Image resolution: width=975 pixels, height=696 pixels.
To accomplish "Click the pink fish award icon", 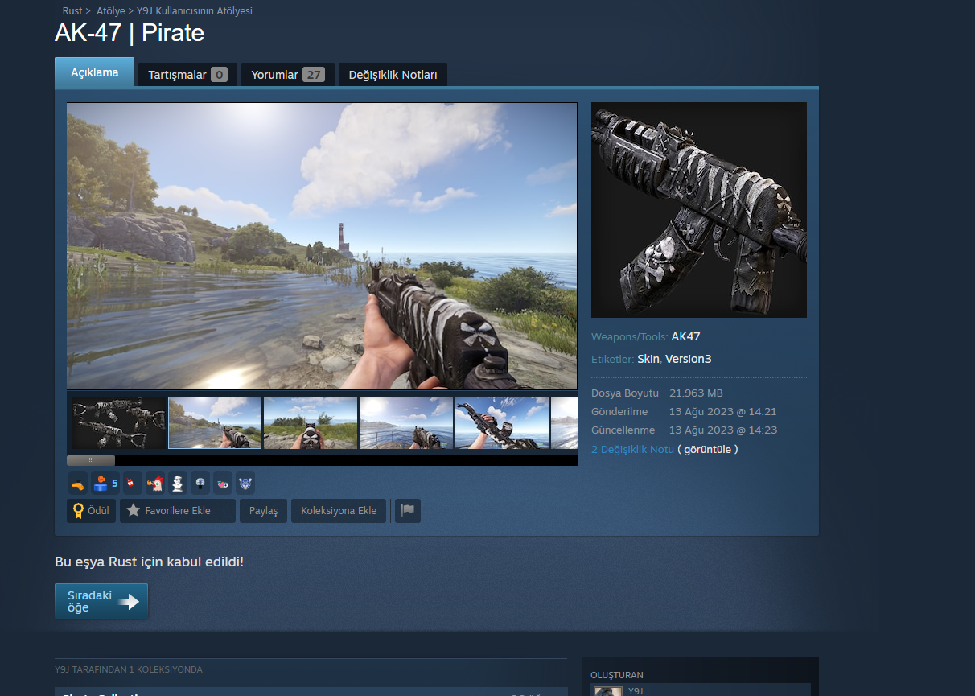I will (x=222, y=483).
